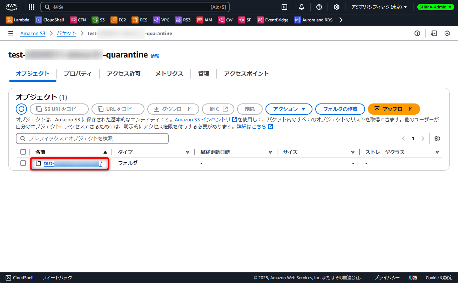The height and width of the screenshot is (283, 458).
Task: Open CloudShell bookmark shortcut
Action: [50, 20]
